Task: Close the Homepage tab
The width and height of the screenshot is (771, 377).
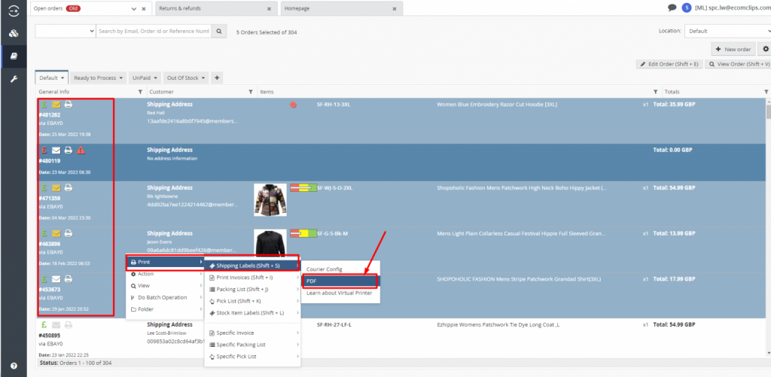Action: click(395, 9)
